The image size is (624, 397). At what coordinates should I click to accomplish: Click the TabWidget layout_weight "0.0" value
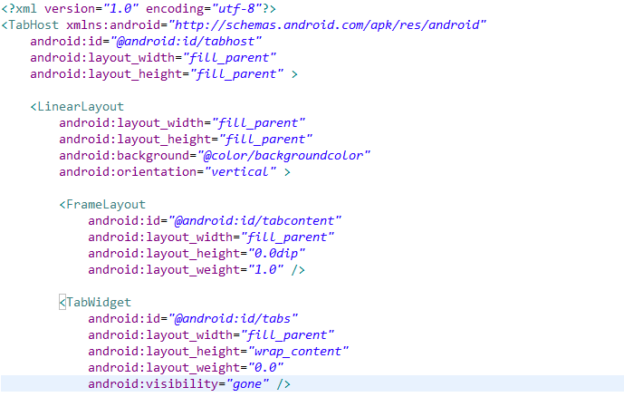coord(266,367)
